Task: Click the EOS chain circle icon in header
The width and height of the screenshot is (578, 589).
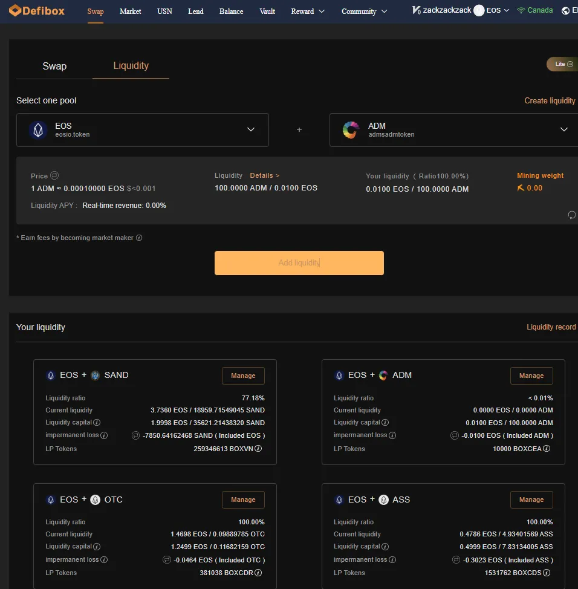Action: coord(479,10)
